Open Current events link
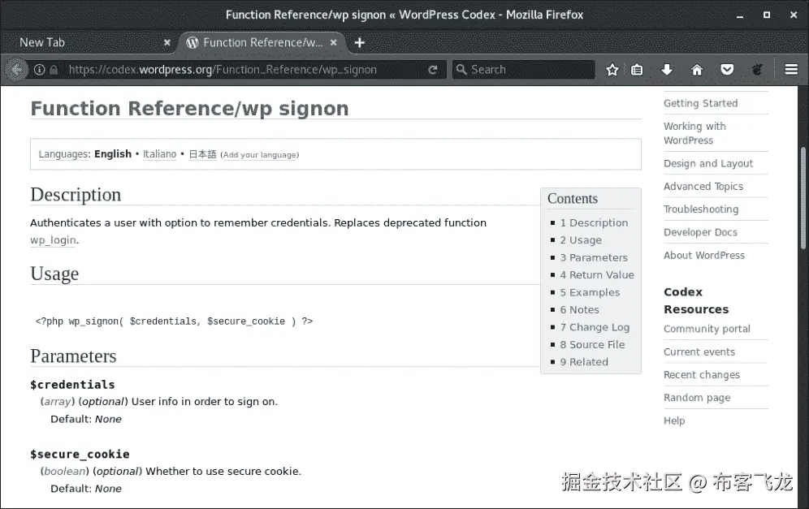Image resolution: width=809 pixels, height=509 pixels. pos(699,352)
